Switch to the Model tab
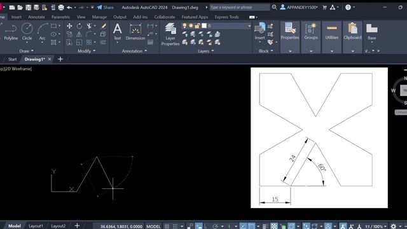 click(x=15, y=226)
